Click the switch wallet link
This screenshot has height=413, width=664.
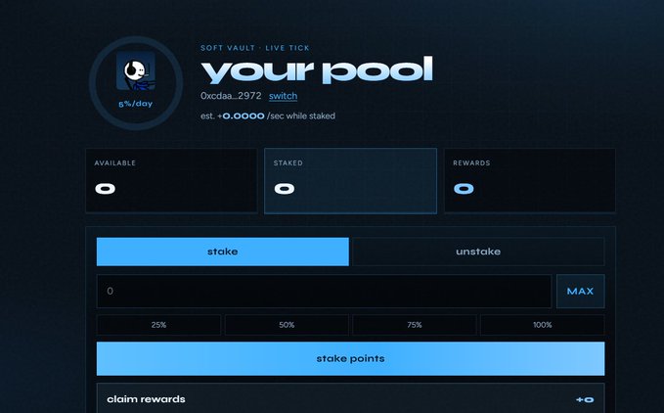click(x=283, y=96)
